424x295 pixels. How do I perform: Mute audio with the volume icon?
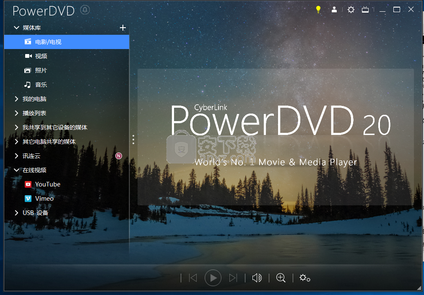point(257,277)
